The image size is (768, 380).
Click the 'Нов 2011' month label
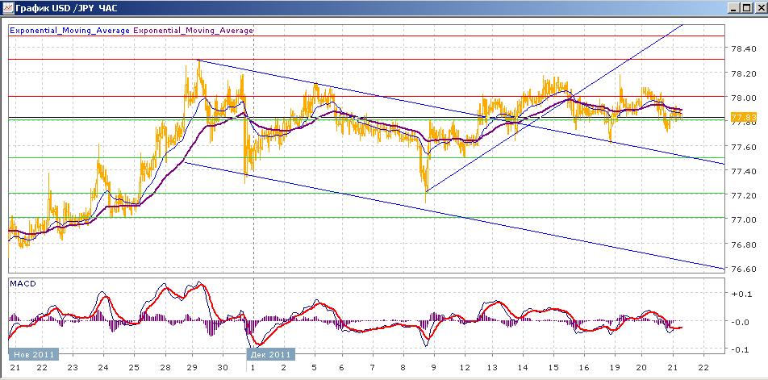(x=33, y=354)
